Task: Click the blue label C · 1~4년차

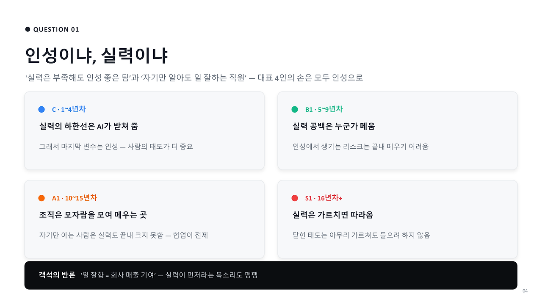Action: pos(69,109)
